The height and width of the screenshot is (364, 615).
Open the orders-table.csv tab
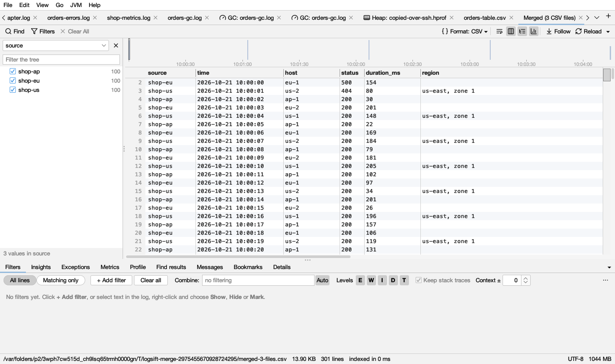[x=485, y=18]
